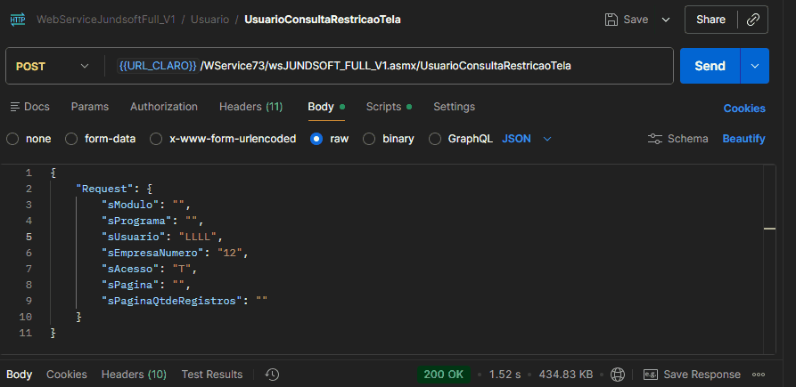The height and width of the screenshot is (387, 796).
Task: Select the none body type
Action: point(12,139)
